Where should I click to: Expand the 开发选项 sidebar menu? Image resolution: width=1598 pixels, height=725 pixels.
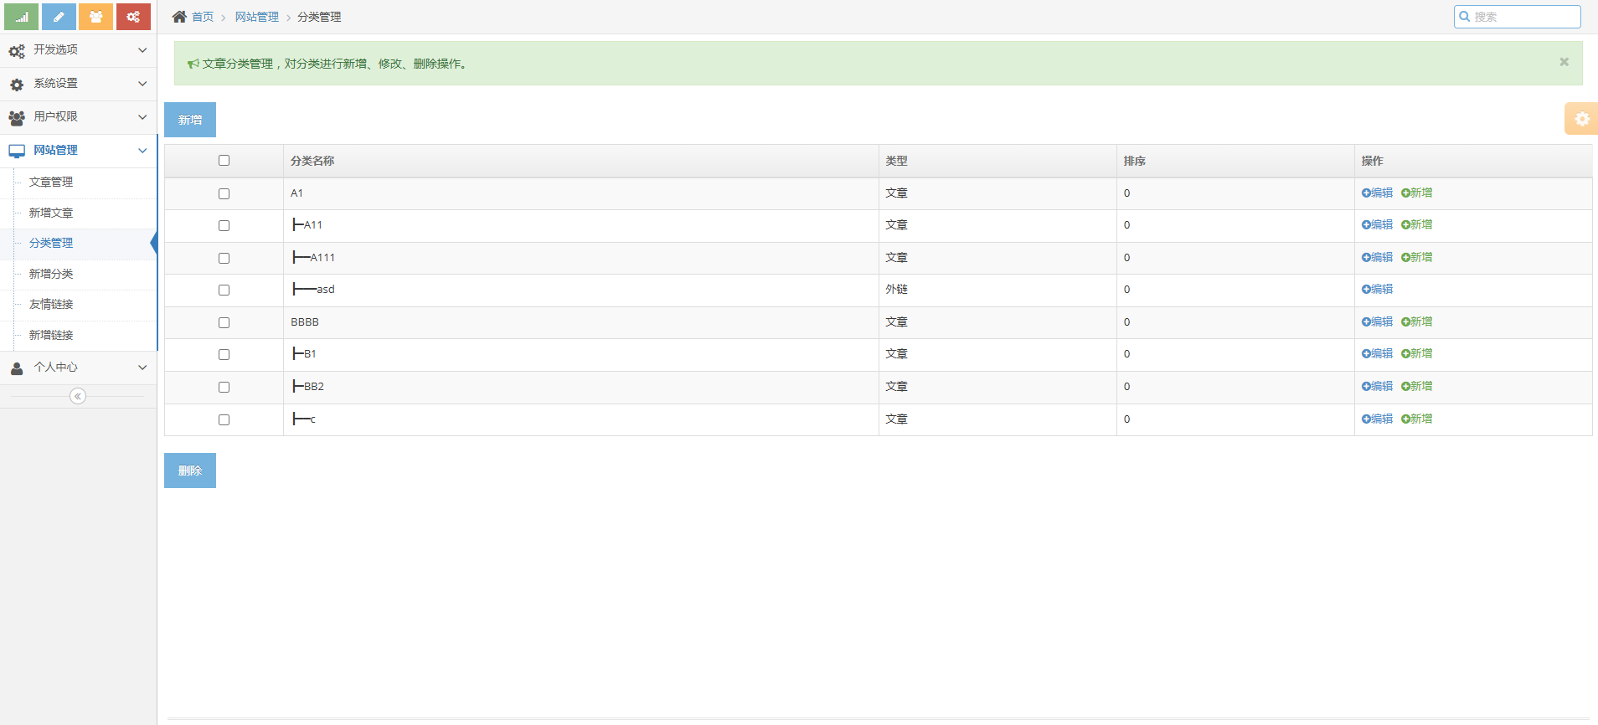[78, 50]
